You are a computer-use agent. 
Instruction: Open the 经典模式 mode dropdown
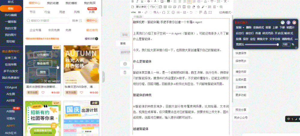(x=225, y=12)
